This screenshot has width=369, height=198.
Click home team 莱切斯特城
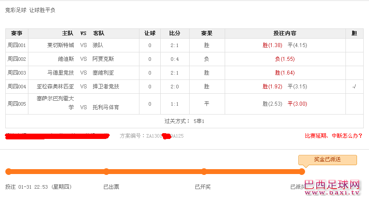pyautogui.click(x=60, y=45)
